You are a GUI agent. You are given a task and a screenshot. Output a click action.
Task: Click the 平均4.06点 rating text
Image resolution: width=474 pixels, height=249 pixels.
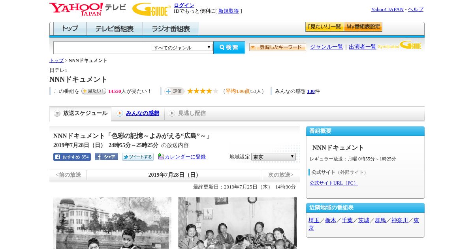coord(237,91)
